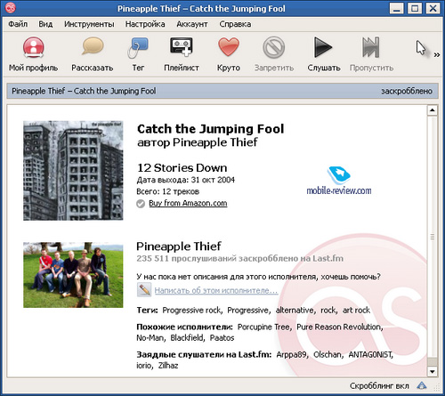Open the Настройка menu
Viewport: 445px width, 396px height.
[x=145, y=24]
